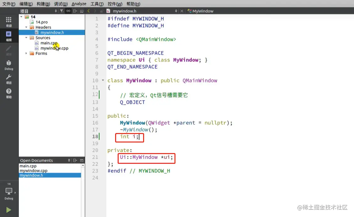Click the #endif directive on line 23
354x217 pixels.
[x=117, y=171]
